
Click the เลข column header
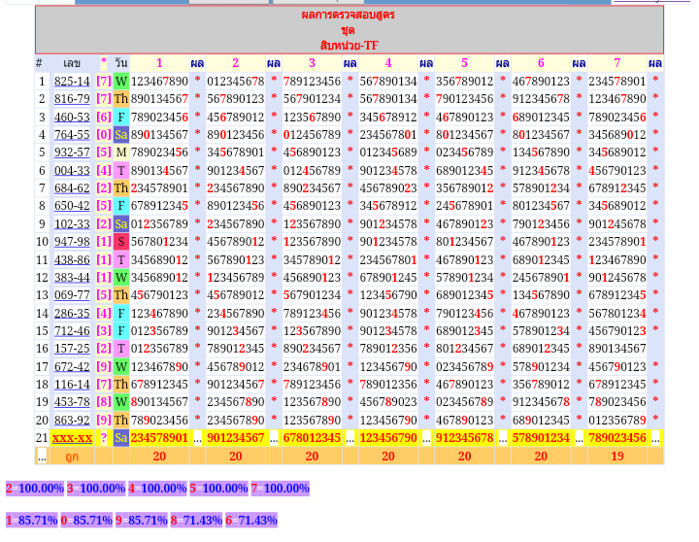click(x=72, y=63)
